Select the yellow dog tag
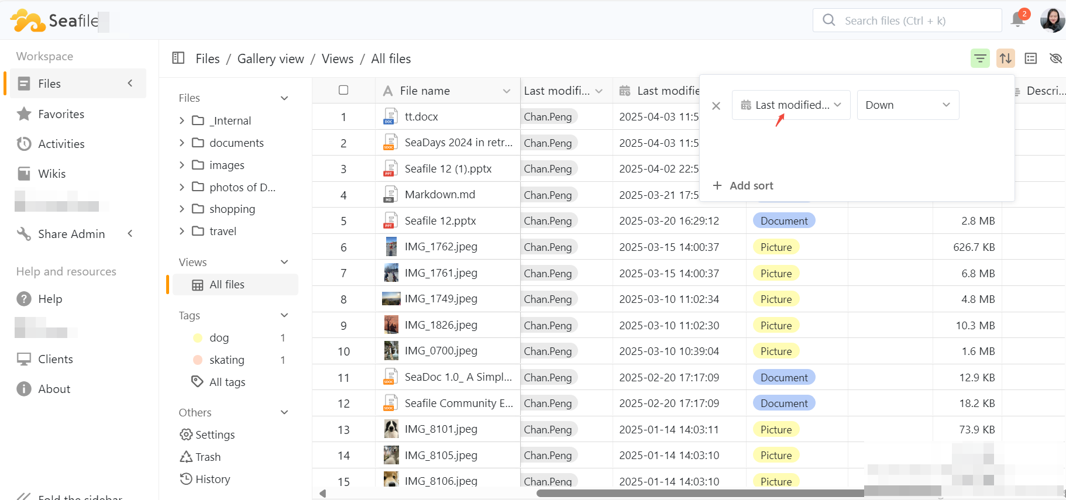Image resolution: width=1066 pixels, height=500 pixels. pyautogui.click(x=219, y=337)
